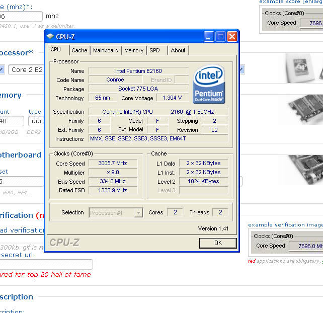
Task: Open the ddr memory type dropdown
Action: (x=36, y=121)
